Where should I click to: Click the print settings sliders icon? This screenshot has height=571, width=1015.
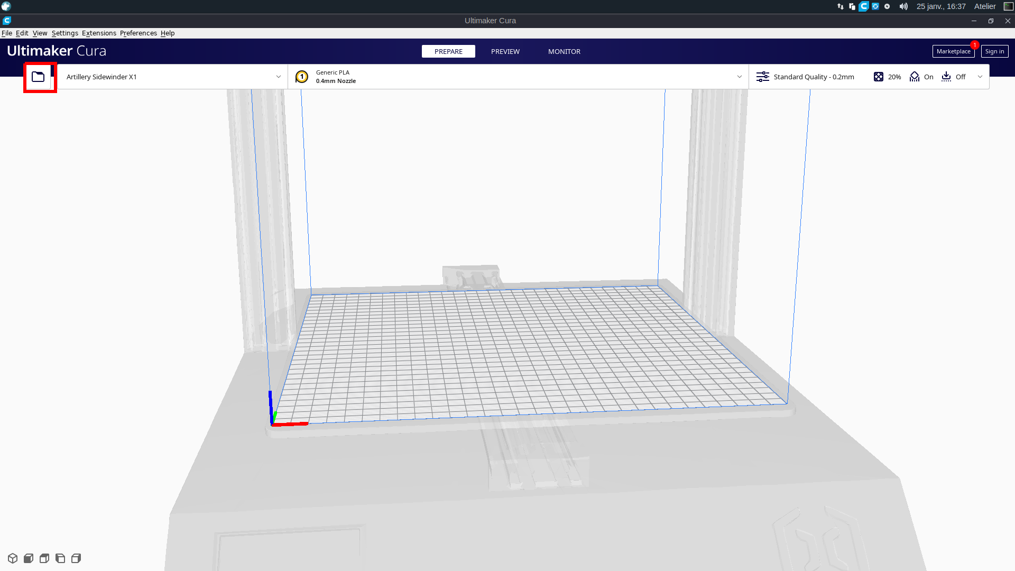[x=763, y=77]
